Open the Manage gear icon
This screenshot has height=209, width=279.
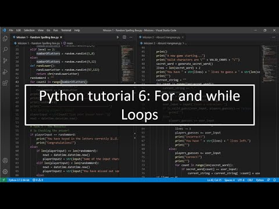point(5,171)
